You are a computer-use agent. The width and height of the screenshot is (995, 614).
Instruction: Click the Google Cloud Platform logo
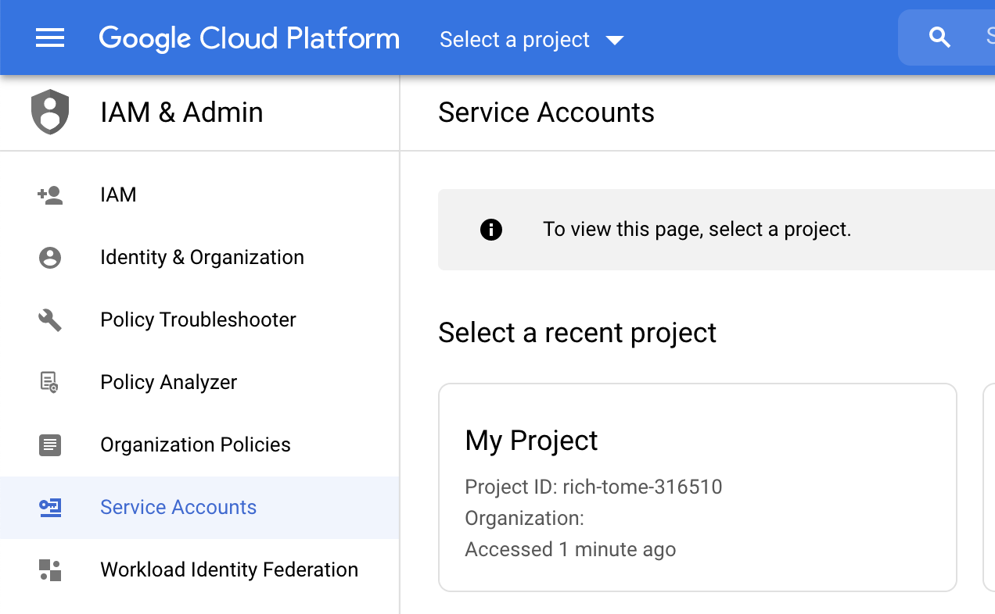tap(249, 38)
